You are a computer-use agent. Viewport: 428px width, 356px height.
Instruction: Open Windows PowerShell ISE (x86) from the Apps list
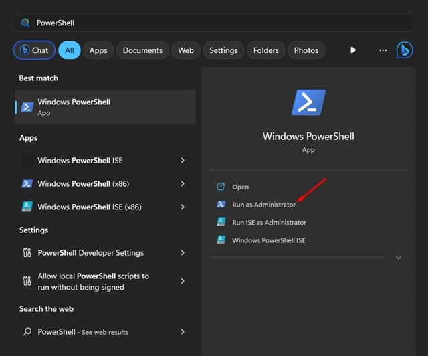tap(106, 207)
